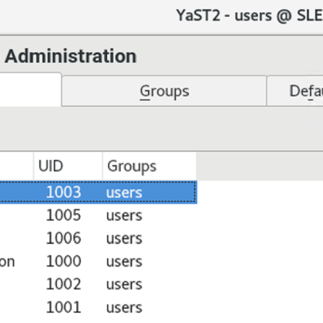Select the user row with UID 1002
Screen dimensions: 323x323
tap(63, 284)
